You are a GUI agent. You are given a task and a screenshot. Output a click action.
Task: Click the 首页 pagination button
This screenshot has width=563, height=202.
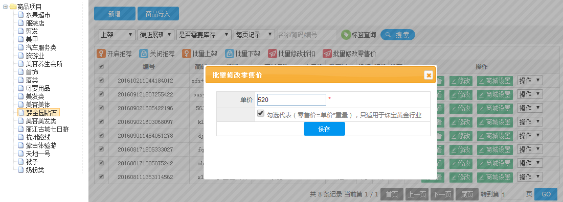click(x=392, y=194)
